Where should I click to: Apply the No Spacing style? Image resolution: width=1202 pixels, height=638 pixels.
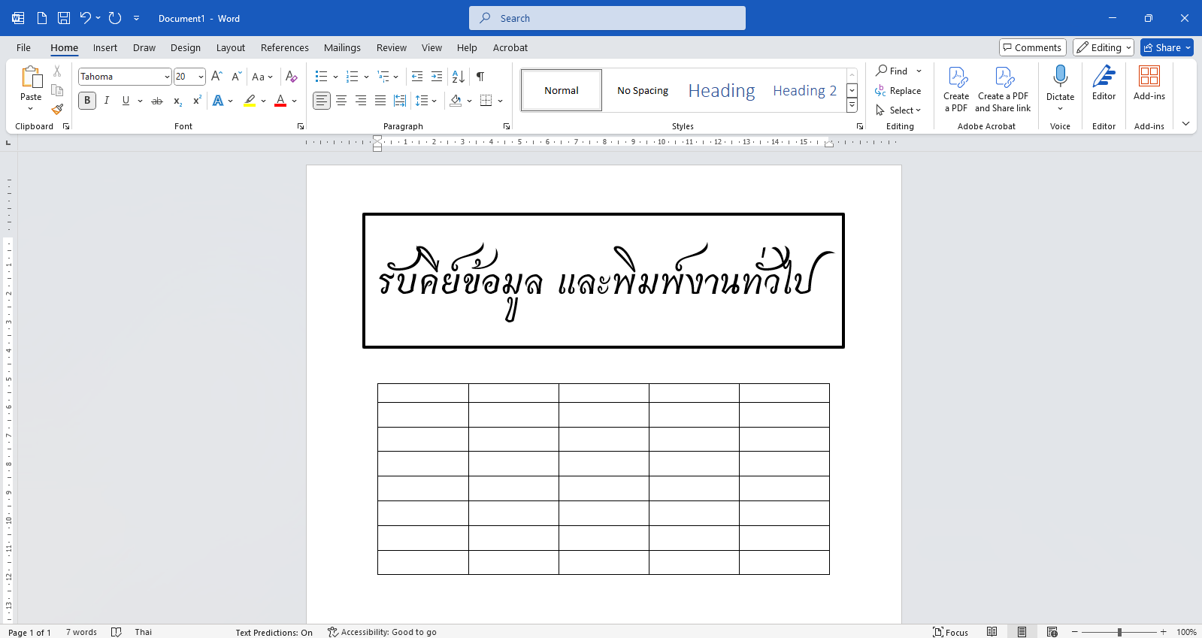coord(642,90)
